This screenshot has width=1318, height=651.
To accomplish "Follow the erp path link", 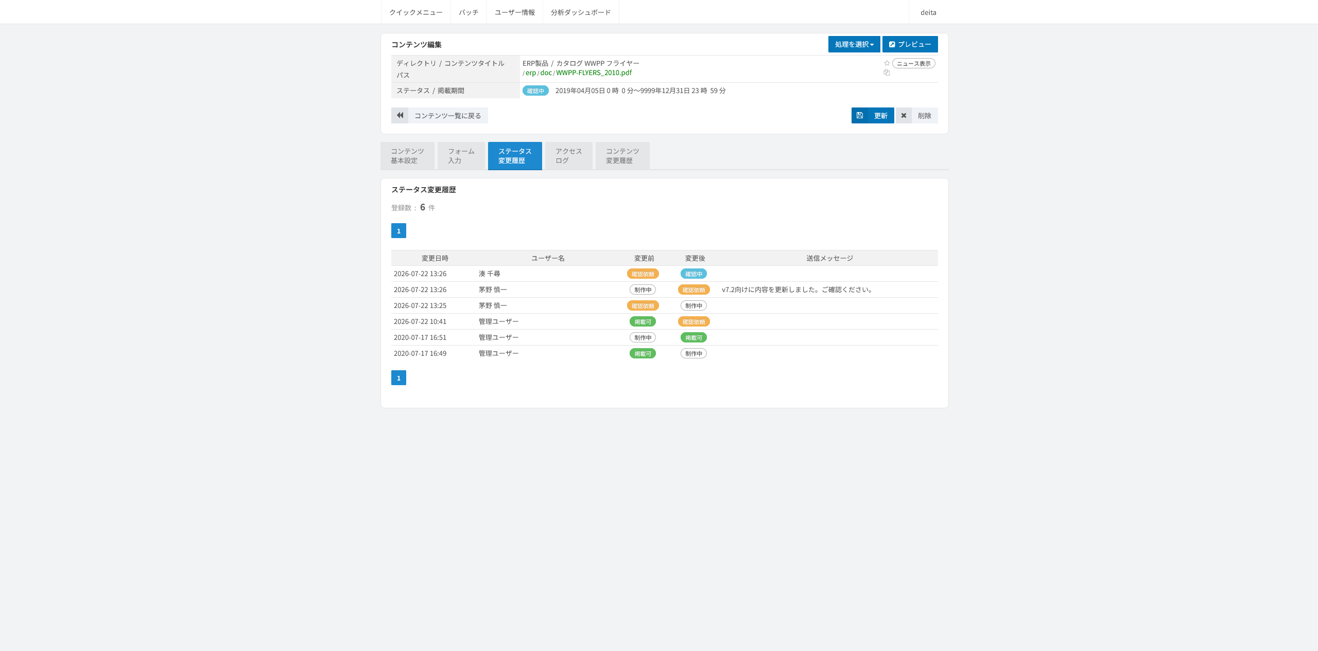I will pos(531,73).
